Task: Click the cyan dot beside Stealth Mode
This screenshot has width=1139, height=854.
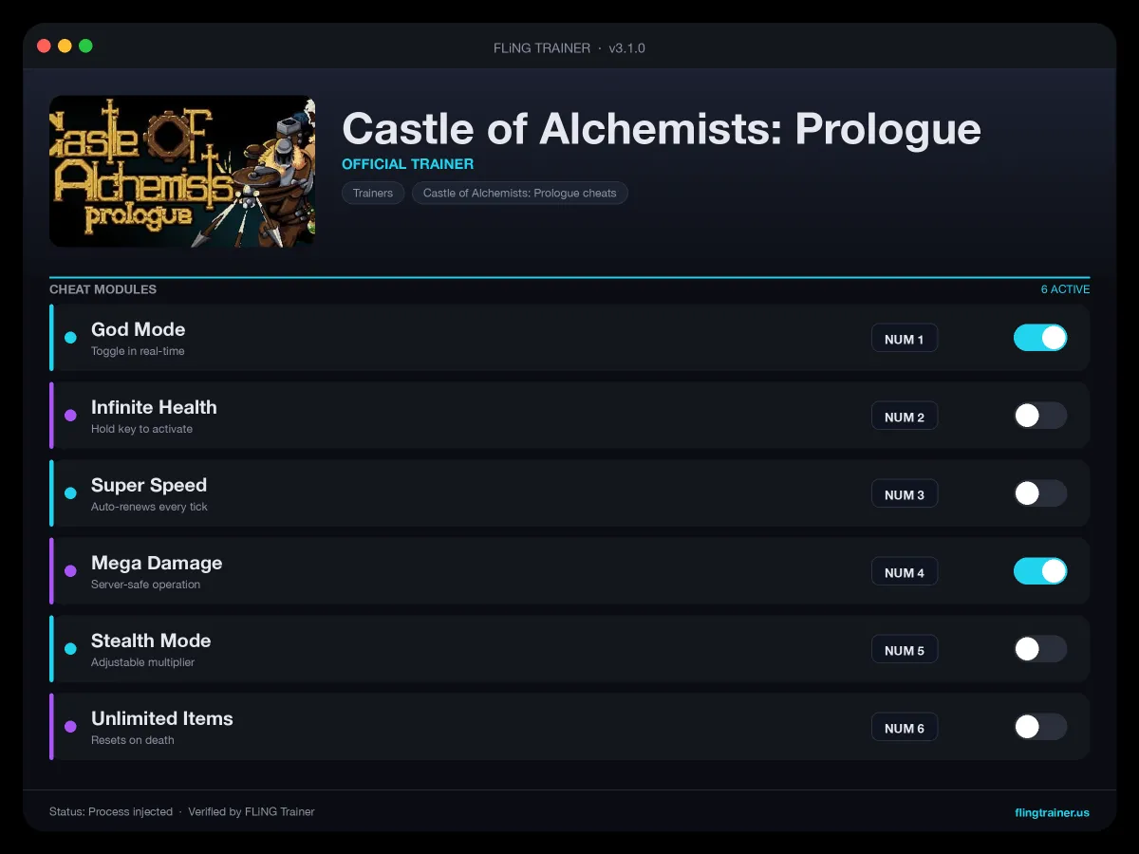Action: (70, 649)
